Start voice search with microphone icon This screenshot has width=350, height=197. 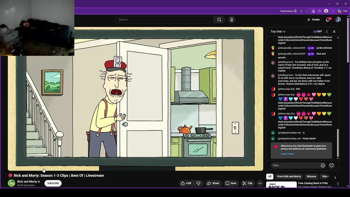point(232,20)
